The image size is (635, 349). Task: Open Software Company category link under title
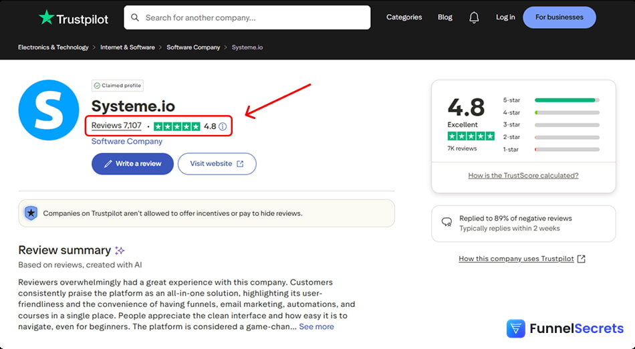(x=127, y=141)
